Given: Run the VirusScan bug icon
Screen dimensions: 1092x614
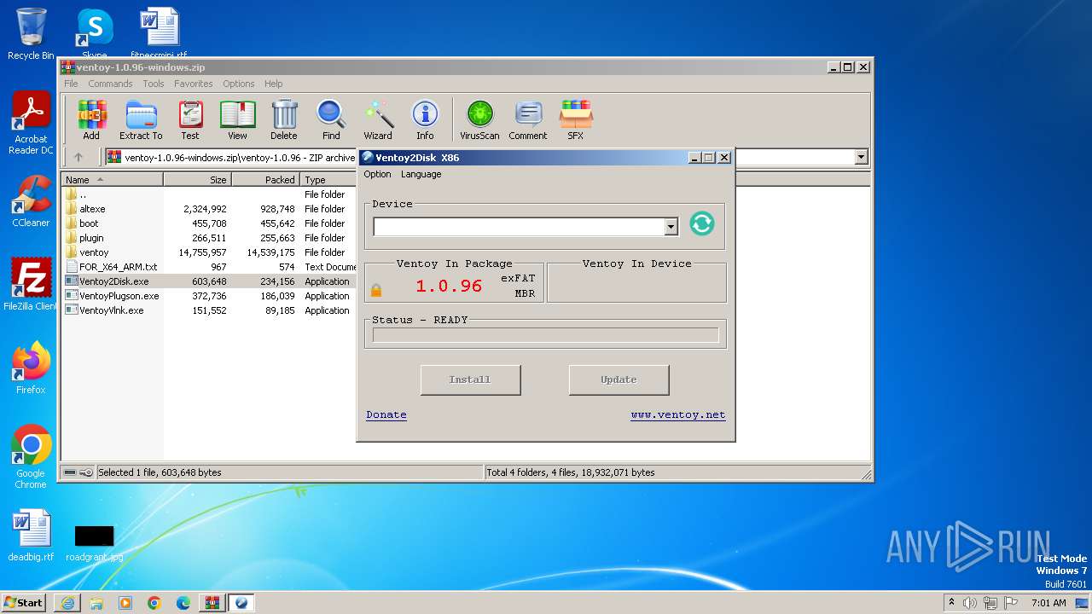Looking at the screenshot, I should click(479, 120).
